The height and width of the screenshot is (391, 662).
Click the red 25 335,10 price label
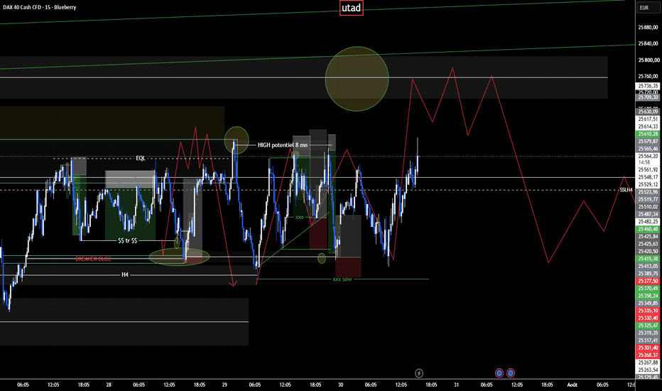[648, 311]
